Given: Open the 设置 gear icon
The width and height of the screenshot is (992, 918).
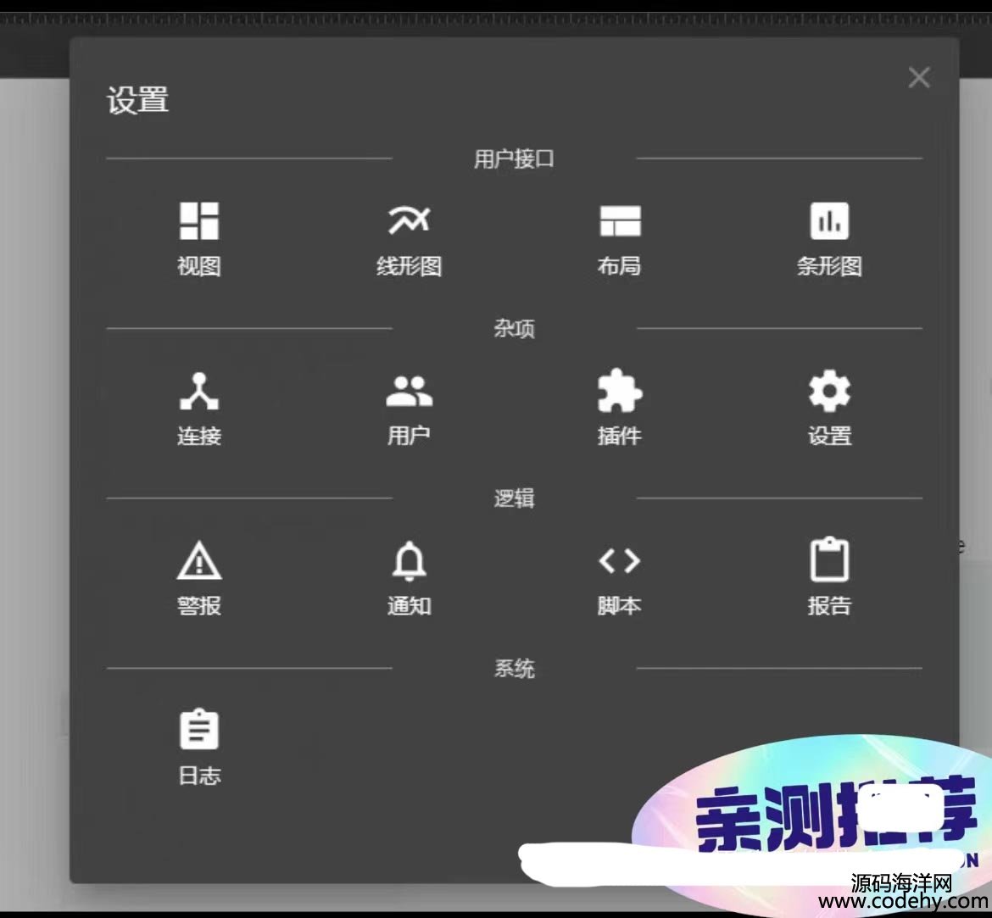Looking at the screenshot, I should (x=829, y=391).
